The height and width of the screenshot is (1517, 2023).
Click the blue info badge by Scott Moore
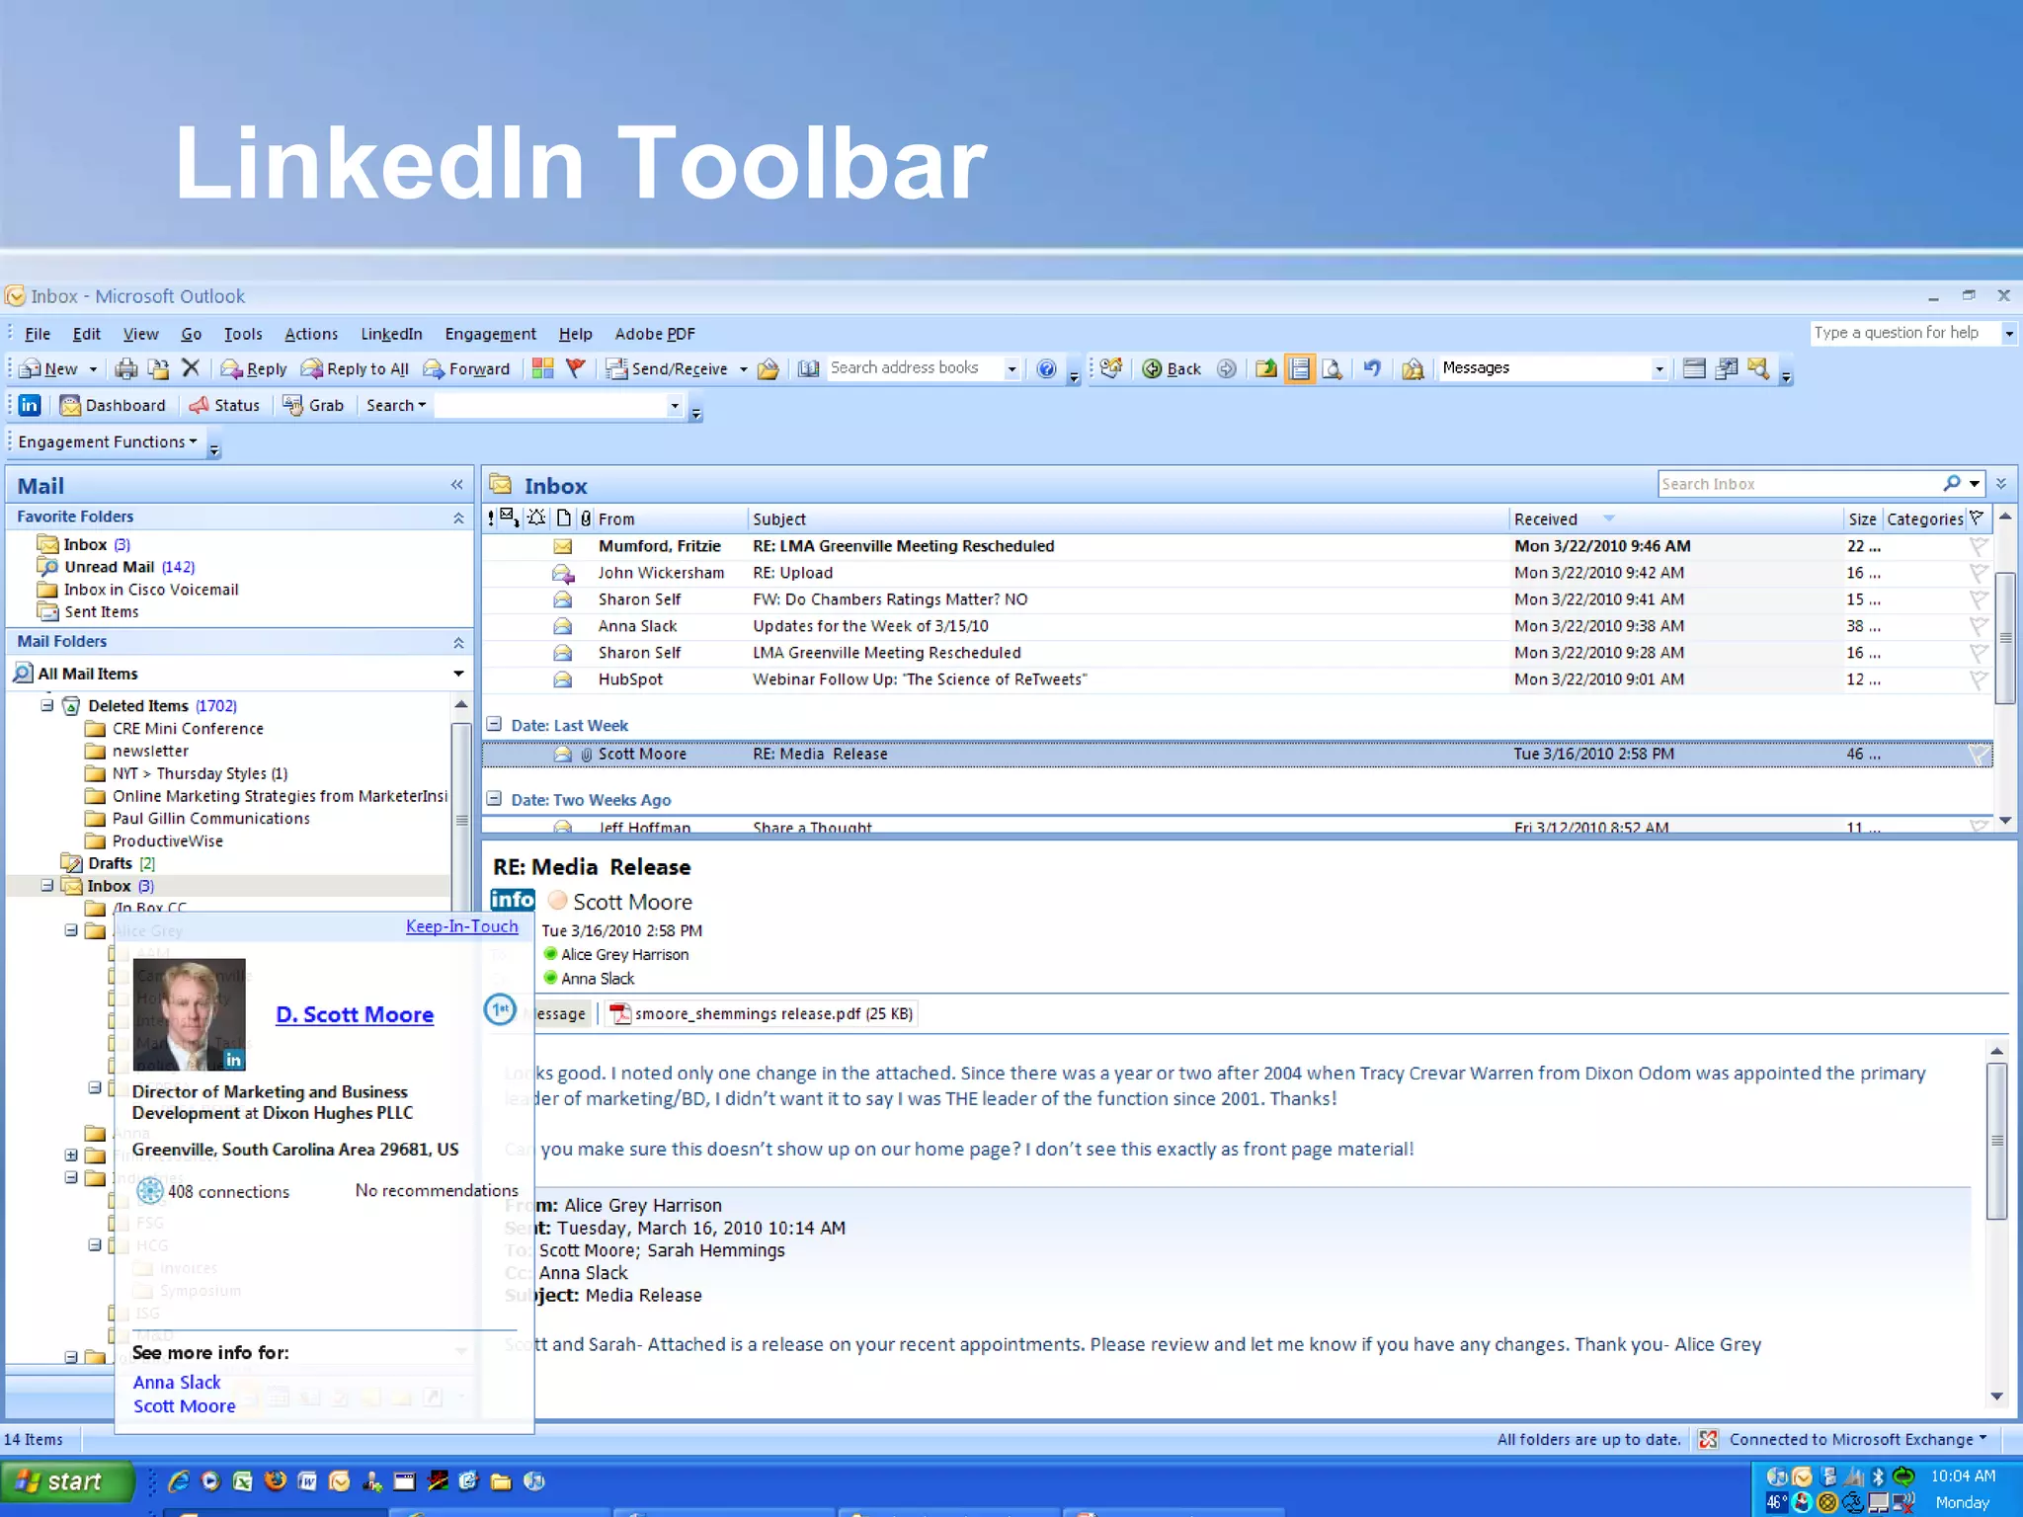click(513, 900)
